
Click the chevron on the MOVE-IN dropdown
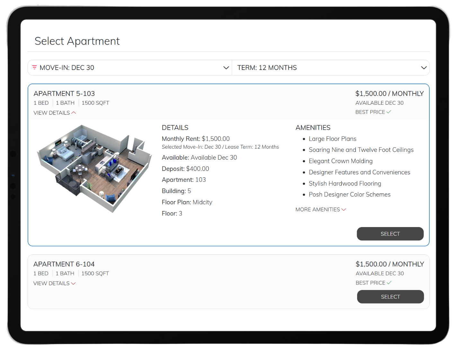[x=226, y=67]
